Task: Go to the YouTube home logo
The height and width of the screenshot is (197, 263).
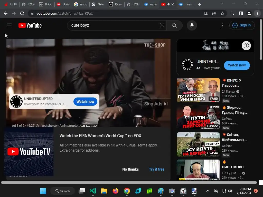Action: point(30,25)
